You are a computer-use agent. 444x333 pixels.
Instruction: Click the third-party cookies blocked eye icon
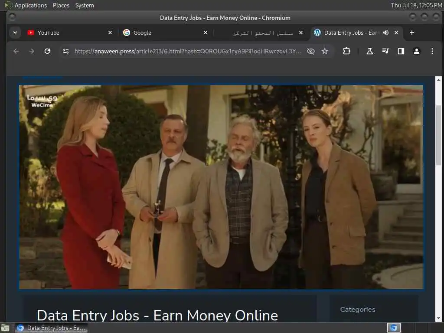pos(310,51)
